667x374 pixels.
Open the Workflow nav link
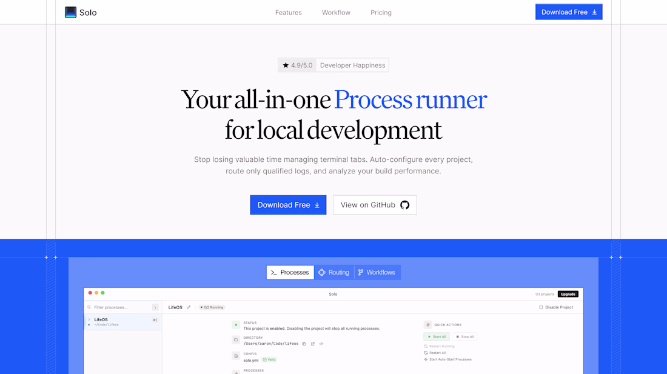[x=336, y=13]
